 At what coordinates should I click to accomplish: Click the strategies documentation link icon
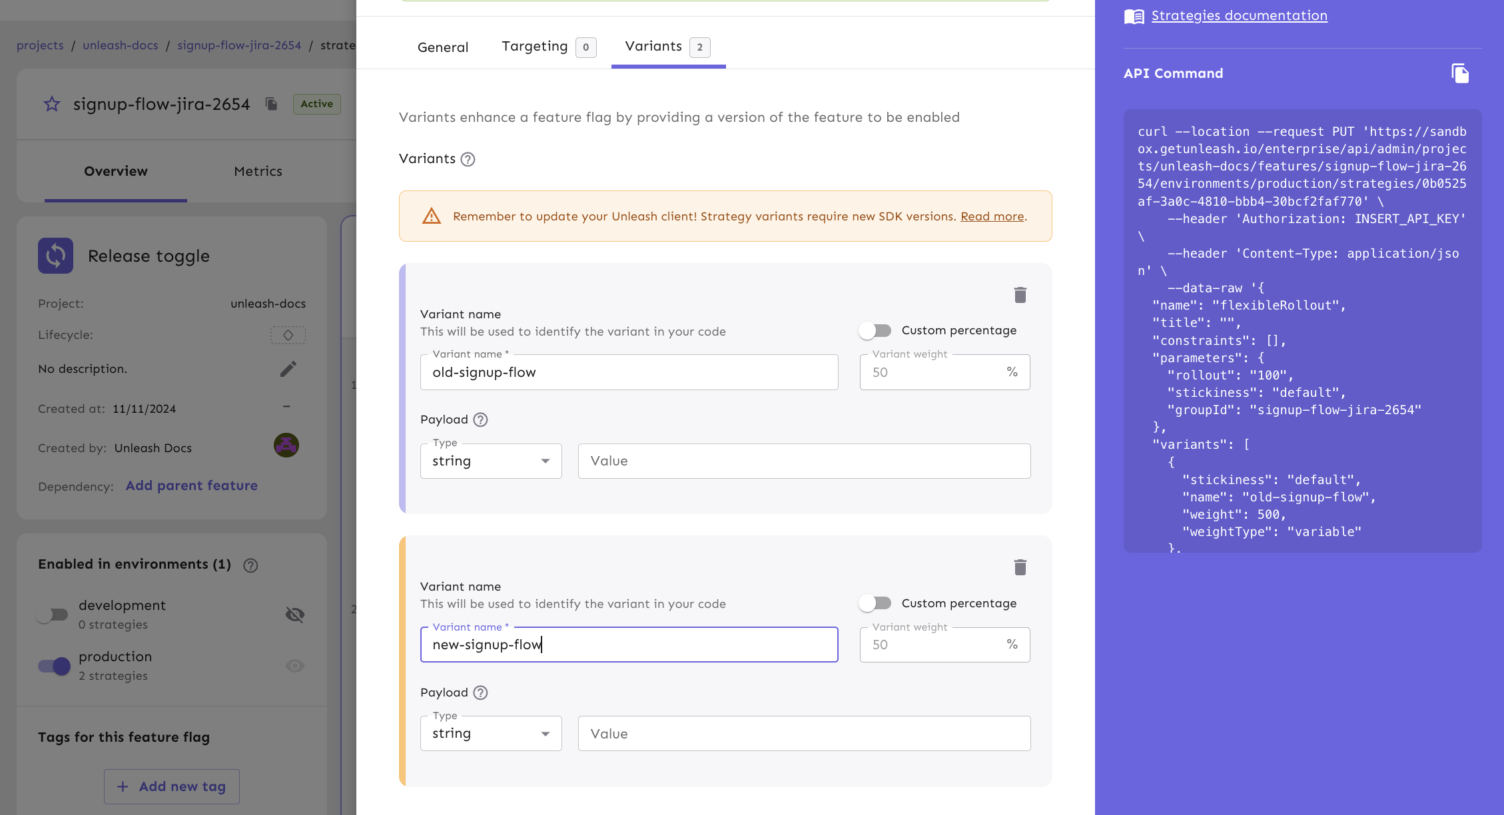tap(1132, 14)
